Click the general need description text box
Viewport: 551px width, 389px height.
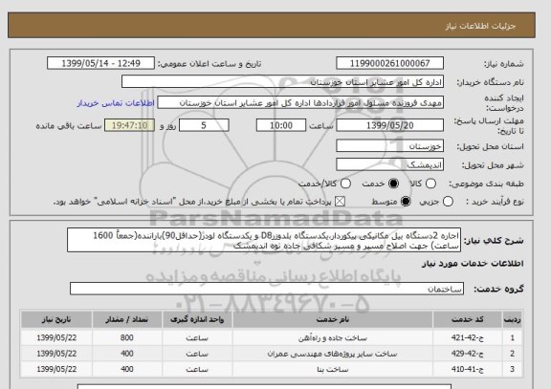[264, 240]
